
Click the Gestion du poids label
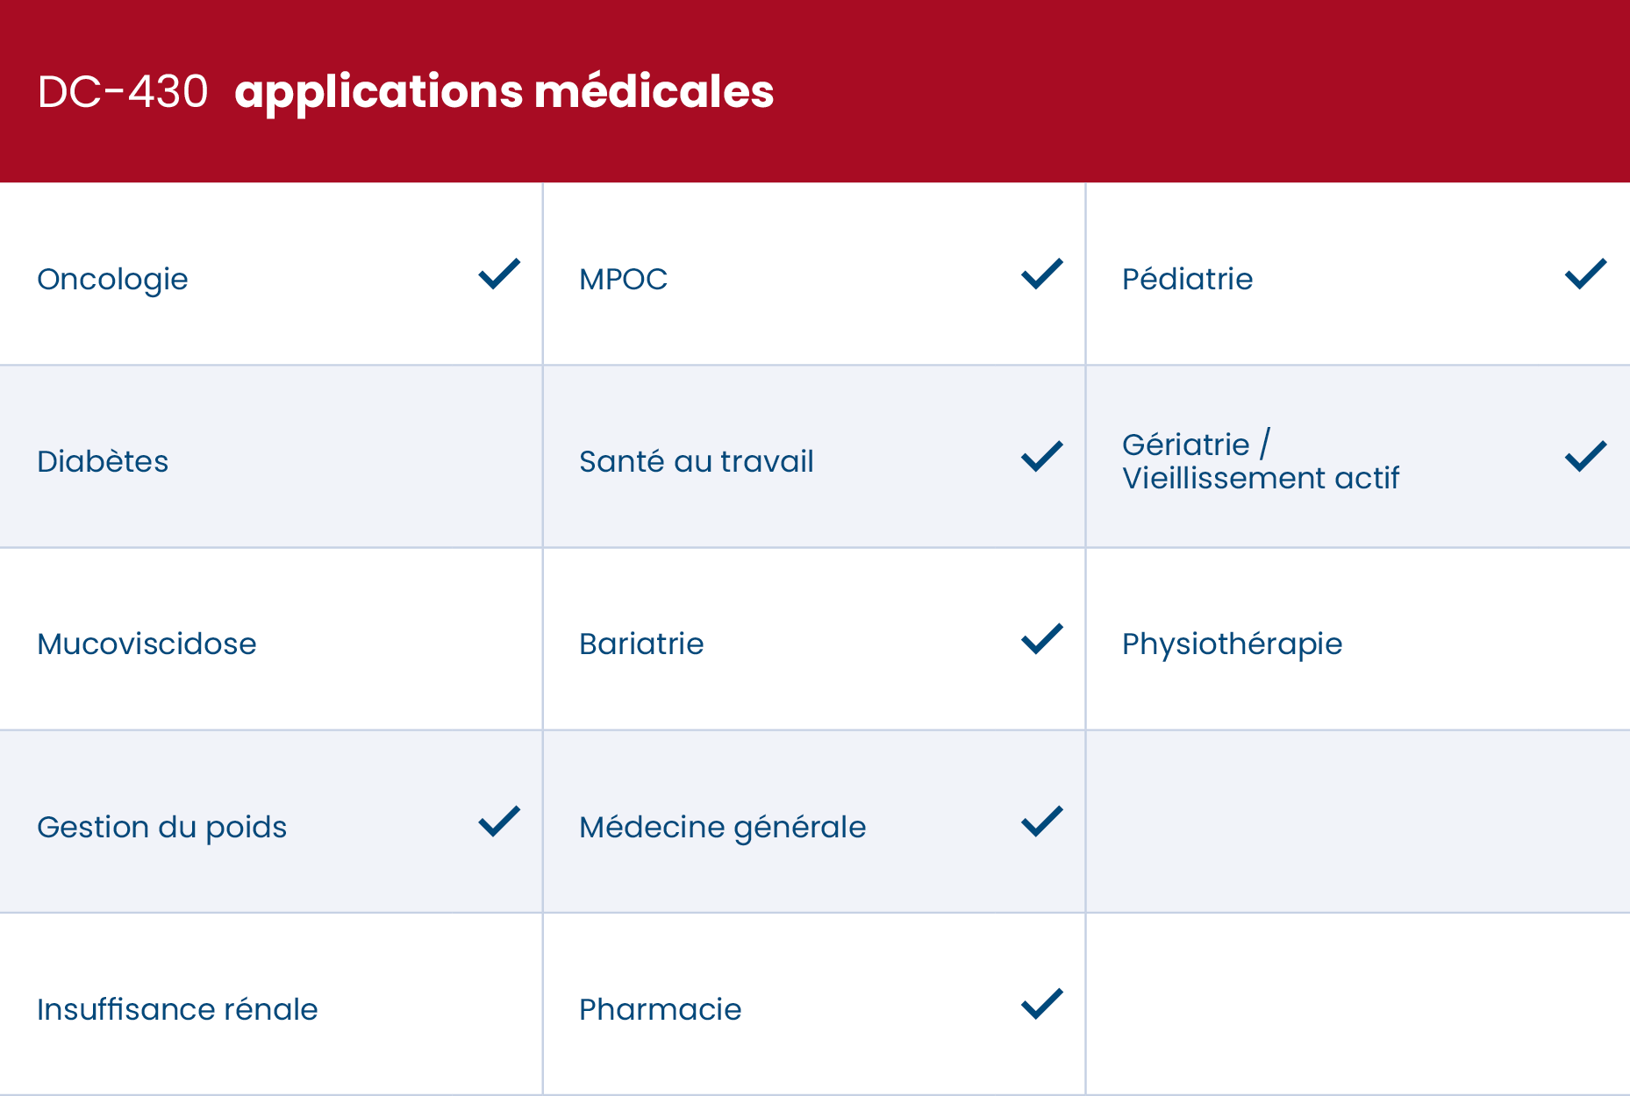pos(161,827)
